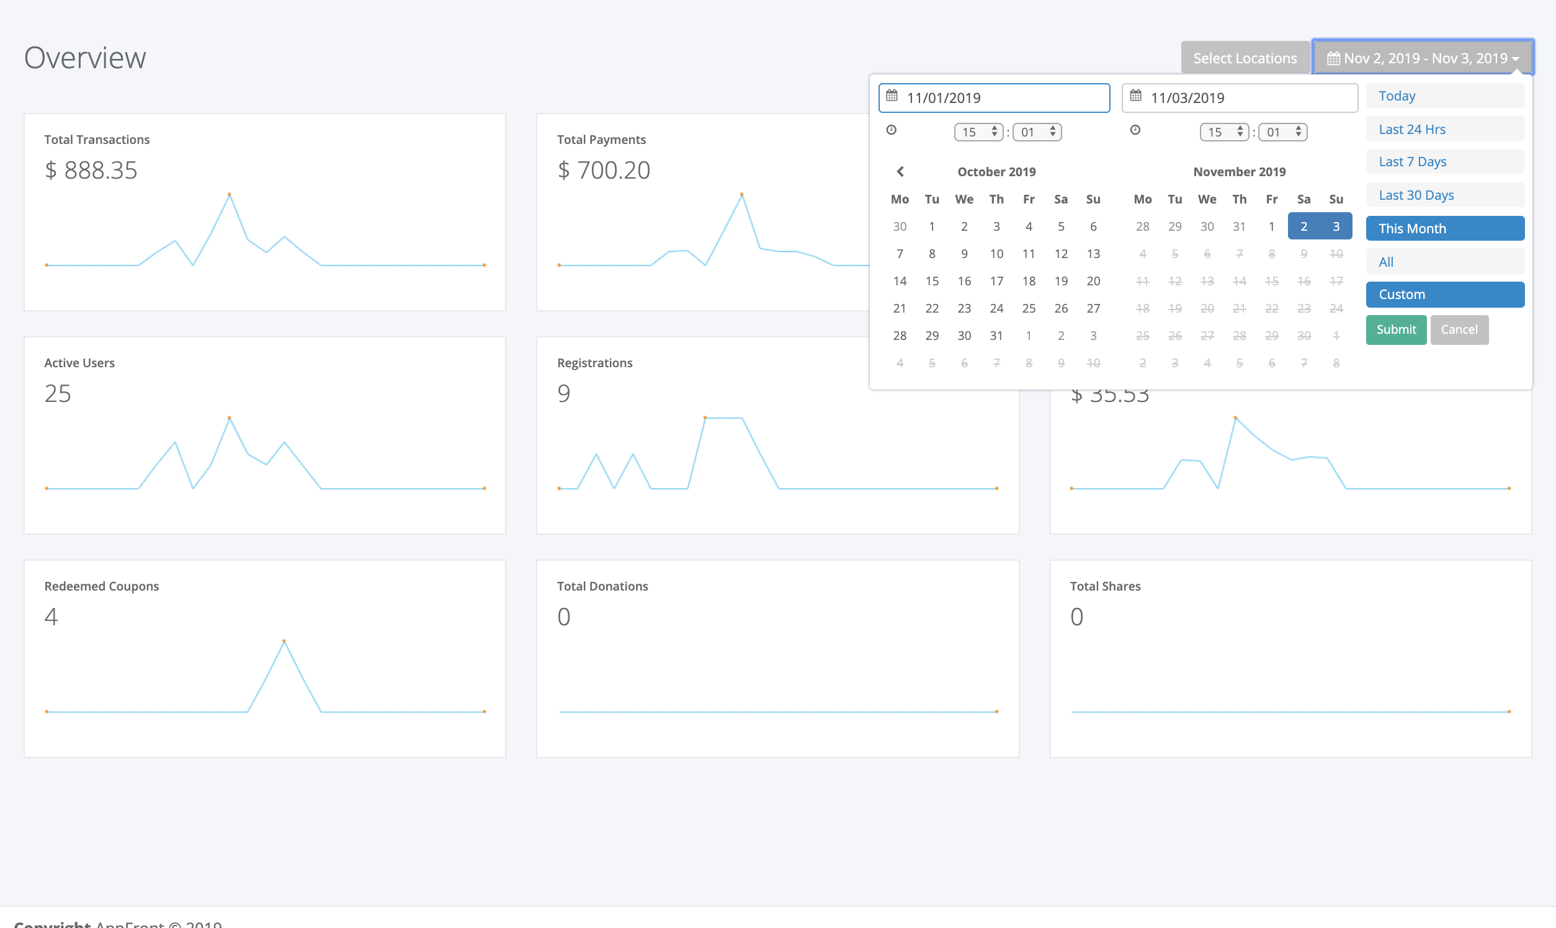Viewport: 1556px width, 928px height.
Task: Pick October 31 in the calendar
Action: pos(996,335)
